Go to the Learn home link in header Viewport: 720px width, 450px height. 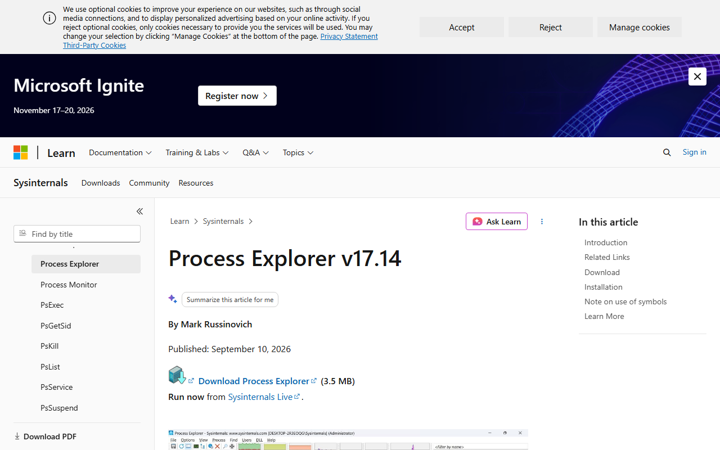point(61,153)
